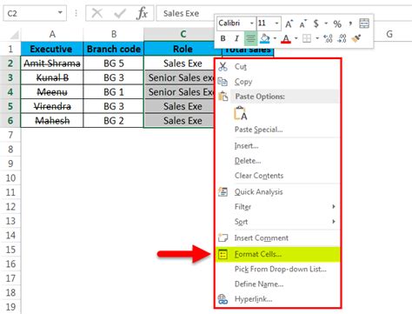The width and height of the screenshot is (412, 314).
Task: Click the Copy icon in context menu
Action: click(223, 82)
